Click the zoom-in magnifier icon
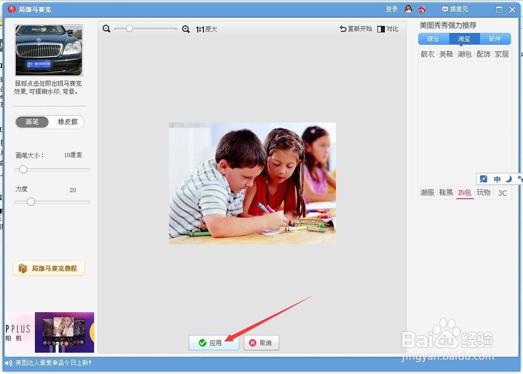The width and height of the screenshot is (523, 374). pyautogui.click(x=186, y=29)
